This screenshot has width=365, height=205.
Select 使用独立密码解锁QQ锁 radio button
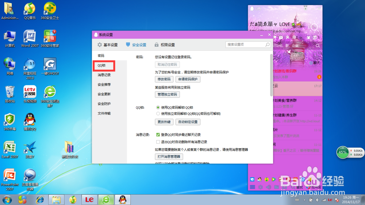coord(158,113)
